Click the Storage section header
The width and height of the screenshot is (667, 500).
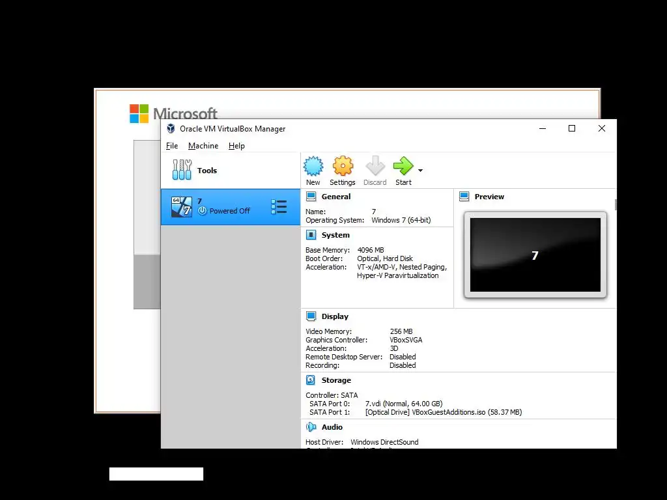click(336, 380)
